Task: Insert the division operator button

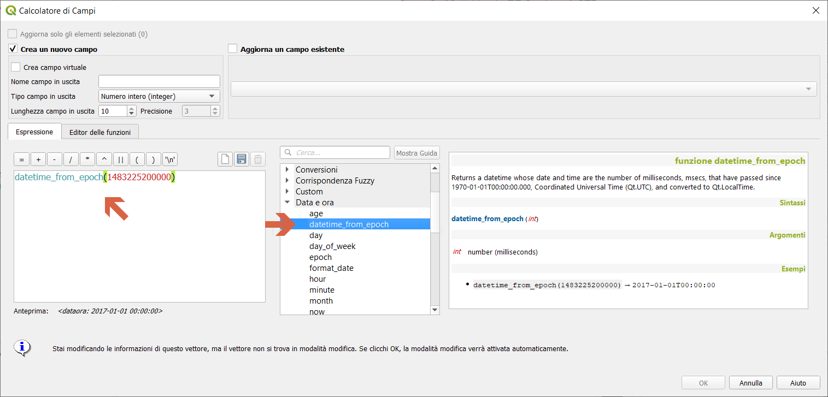Action: click(71, 159)
